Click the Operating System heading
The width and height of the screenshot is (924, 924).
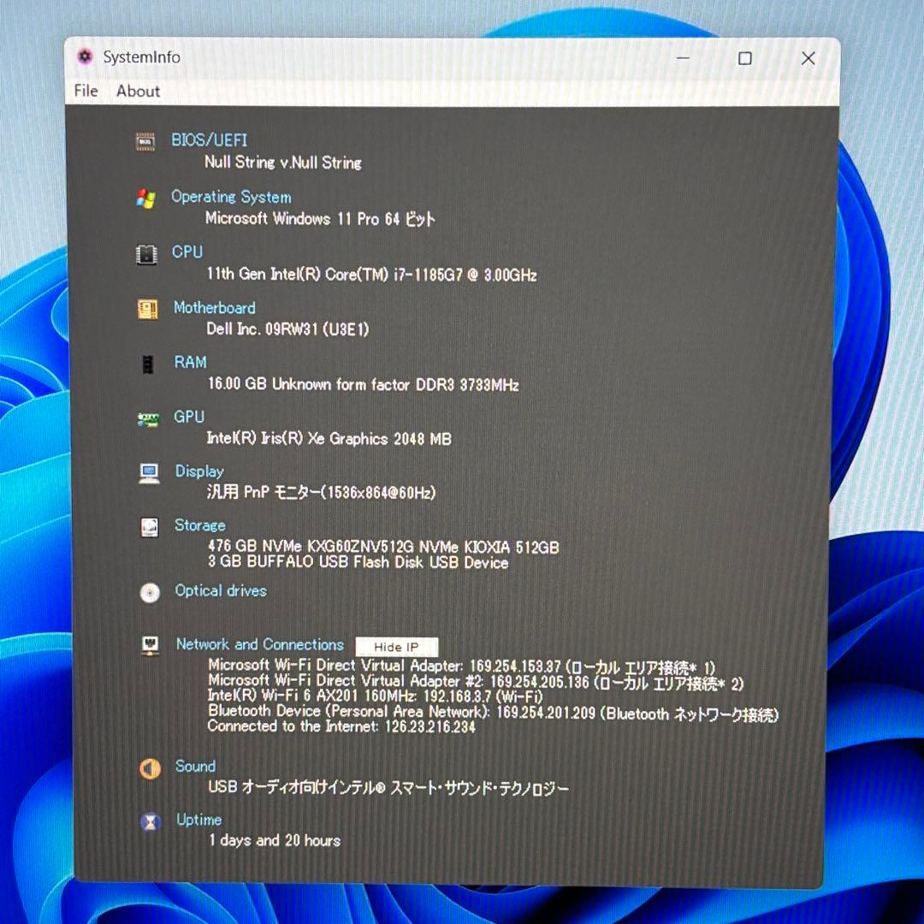pos(231,197)
